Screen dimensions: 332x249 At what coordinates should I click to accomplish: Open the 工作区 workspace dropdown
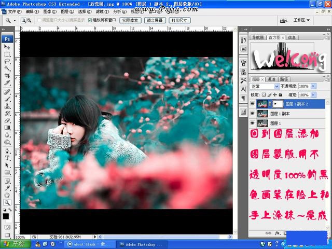click(301, 20)
